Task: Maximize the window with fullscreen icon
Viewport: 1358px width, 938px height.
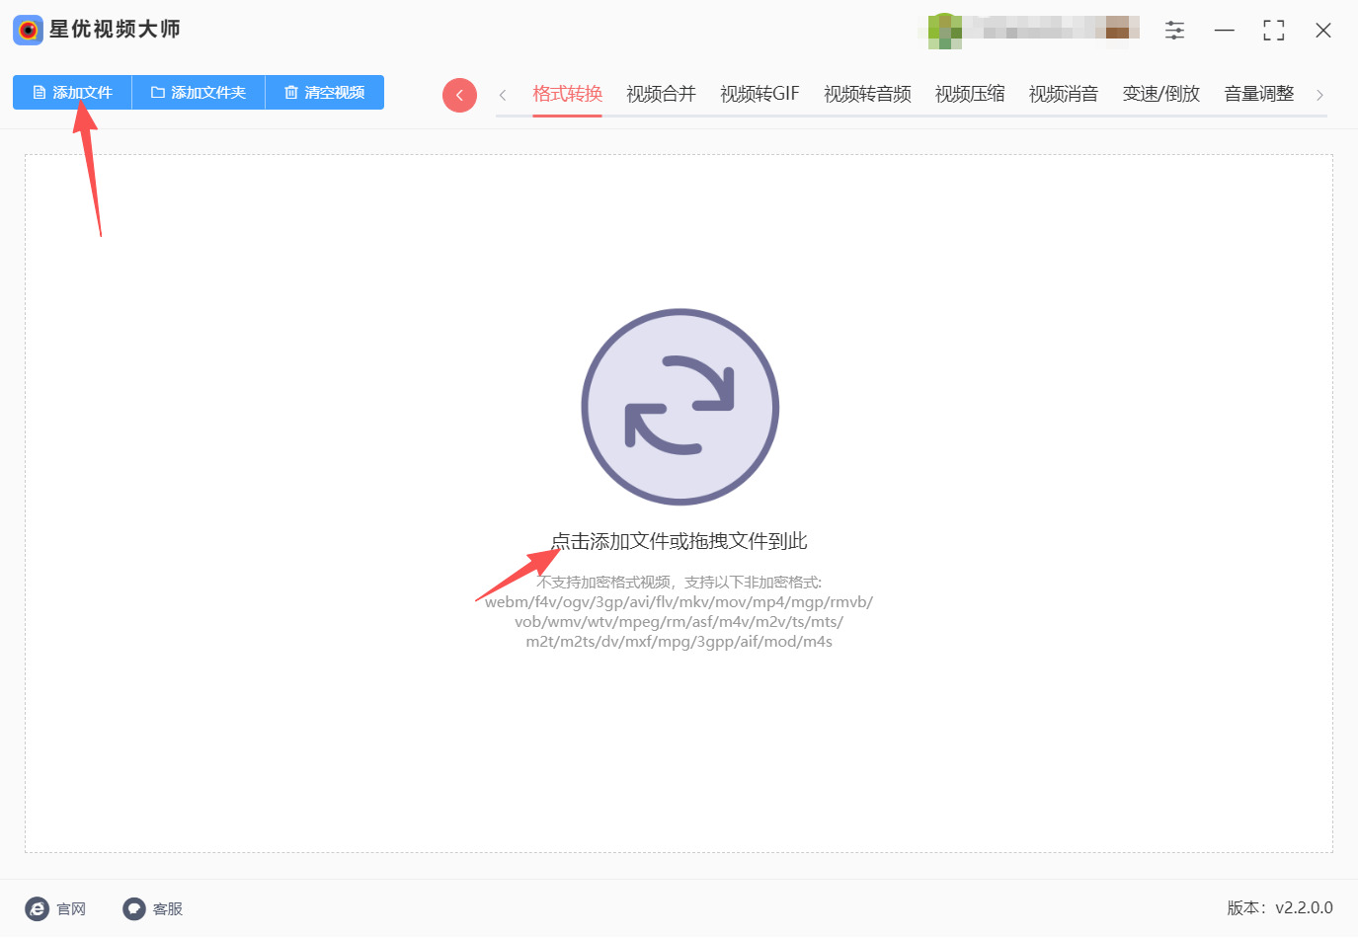Action: pyautogui.click(x=1274, y=31)
